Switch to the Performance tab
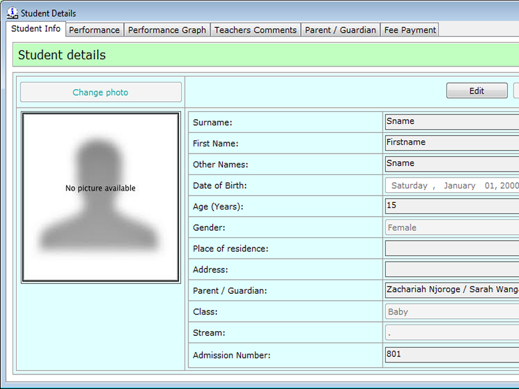Image resolution: width=519 pixels, height=389 pixels. (94, 30)
